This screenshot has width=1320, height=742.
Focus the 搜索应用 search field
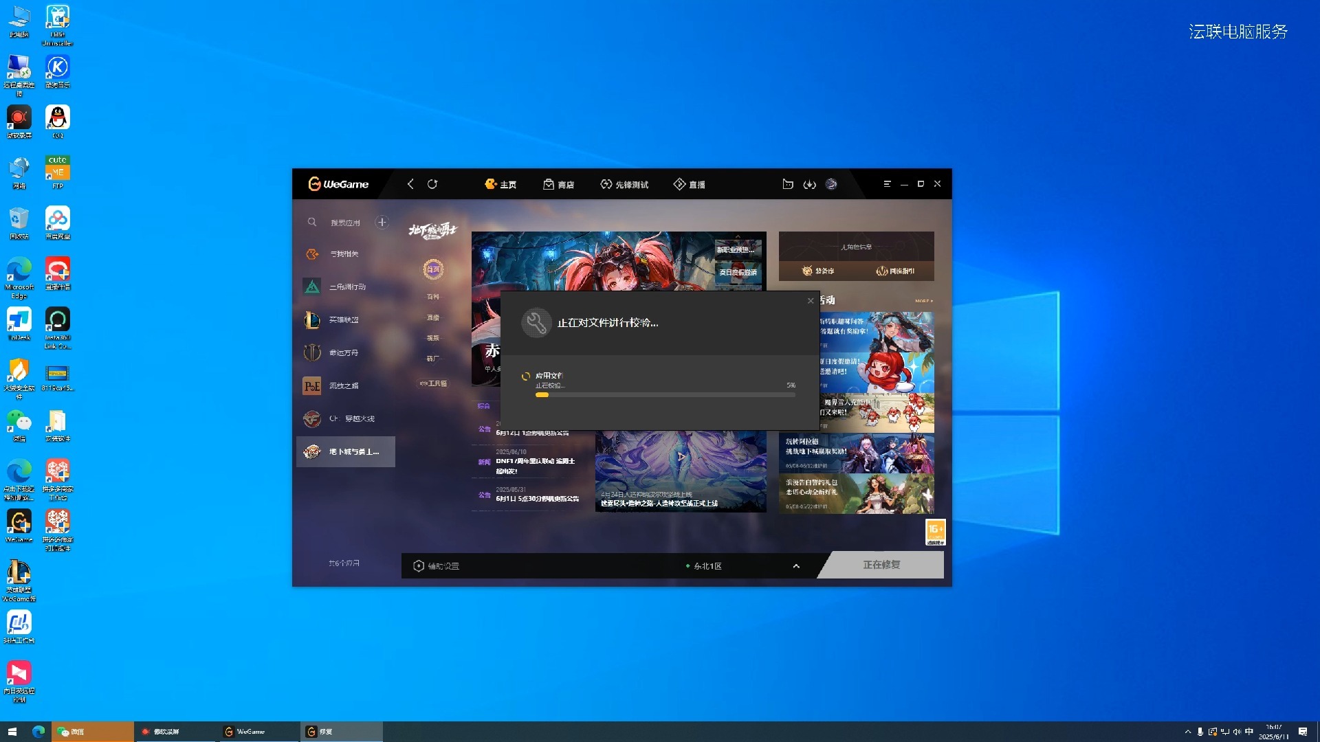345,223
